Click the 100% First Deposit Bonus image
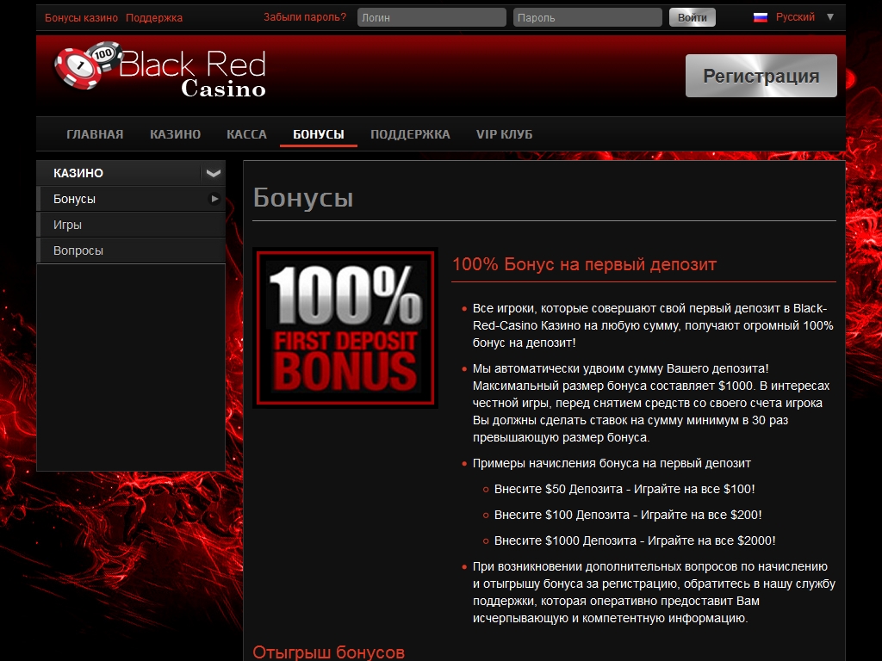The image size is (882, 661). point(345,328)
